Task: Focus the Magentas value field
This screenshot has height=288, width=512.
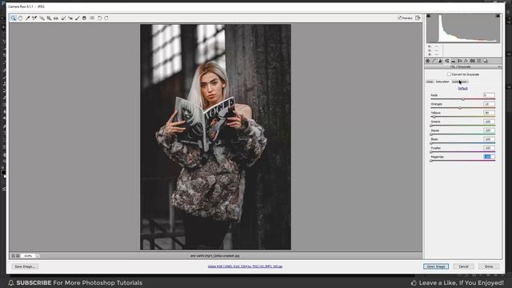Action: click(x=489, y=157)
